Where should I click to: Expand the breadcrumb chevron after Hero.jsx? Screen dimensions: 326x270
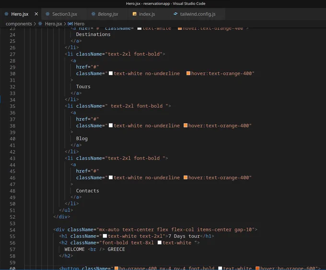65,24
